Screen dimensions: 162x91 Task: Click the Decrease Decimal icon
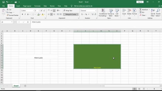coord(95,14)
